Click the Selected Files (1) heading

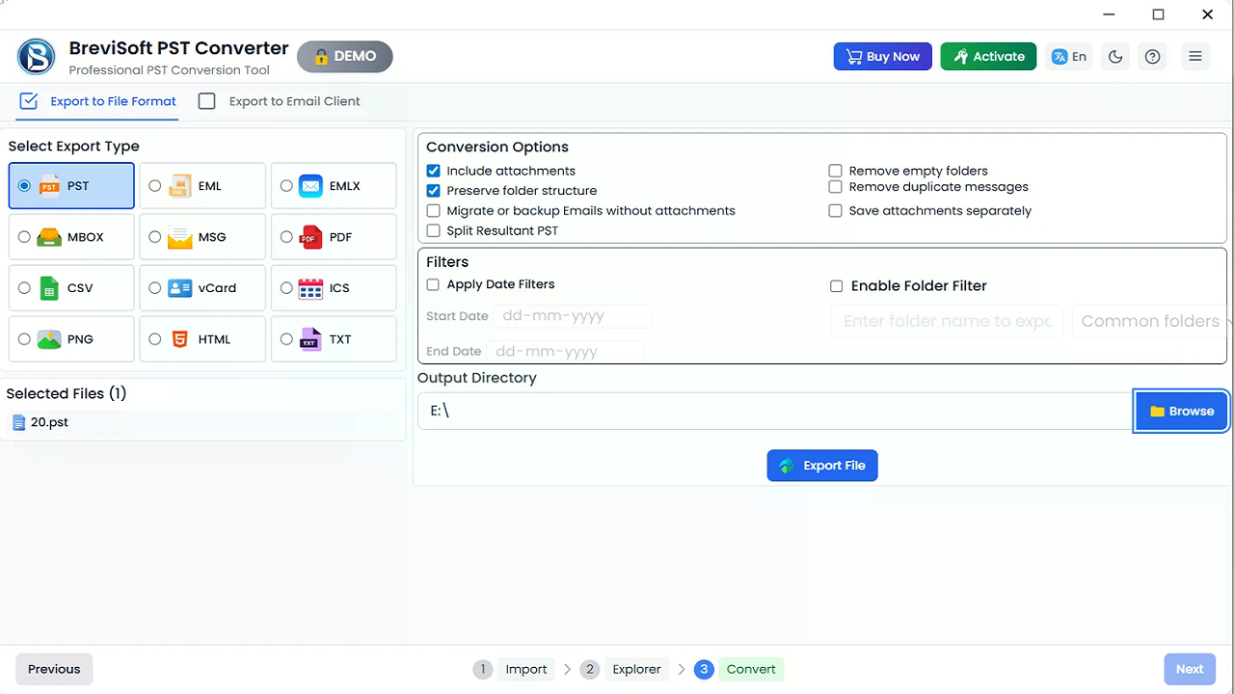click(67, 393)
